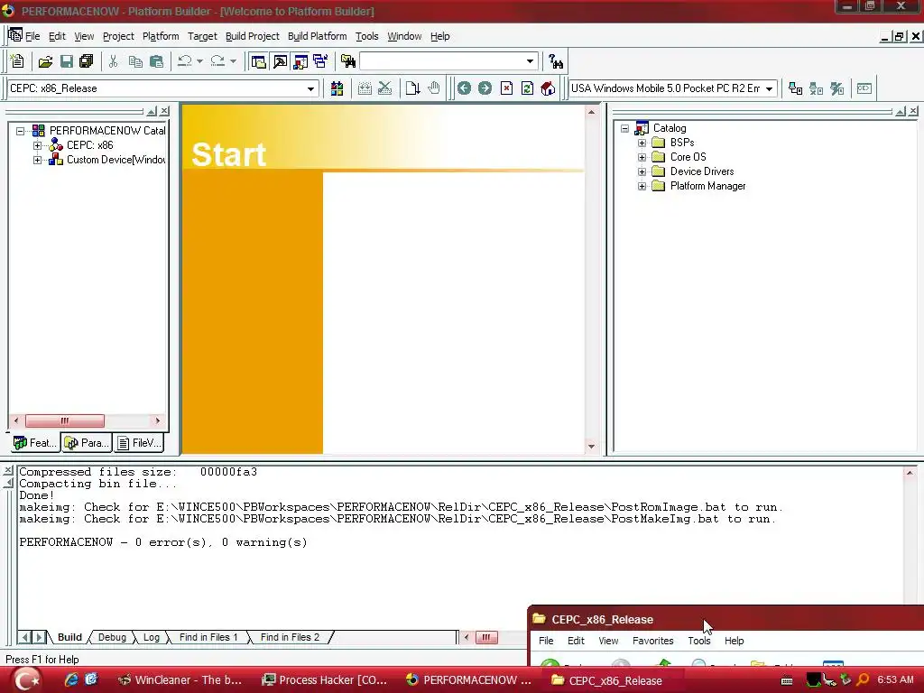Switch to the Find in Files 1 tab
The image size is (924, 693).
pyautogui.click(x=208, y=637)
